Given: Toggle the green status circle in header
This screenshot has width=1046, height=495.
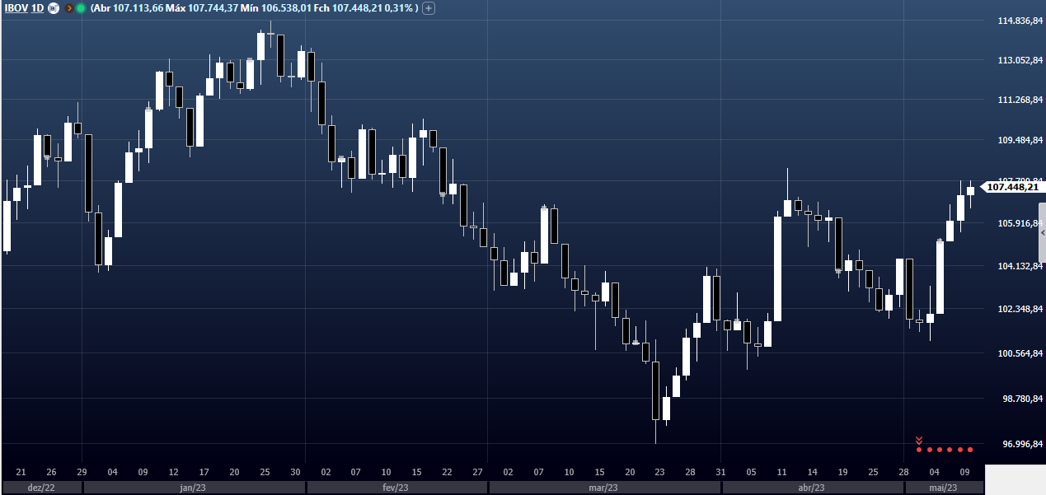Looking at the screenshot, I should pyautogui.click(x=81, y=8).
